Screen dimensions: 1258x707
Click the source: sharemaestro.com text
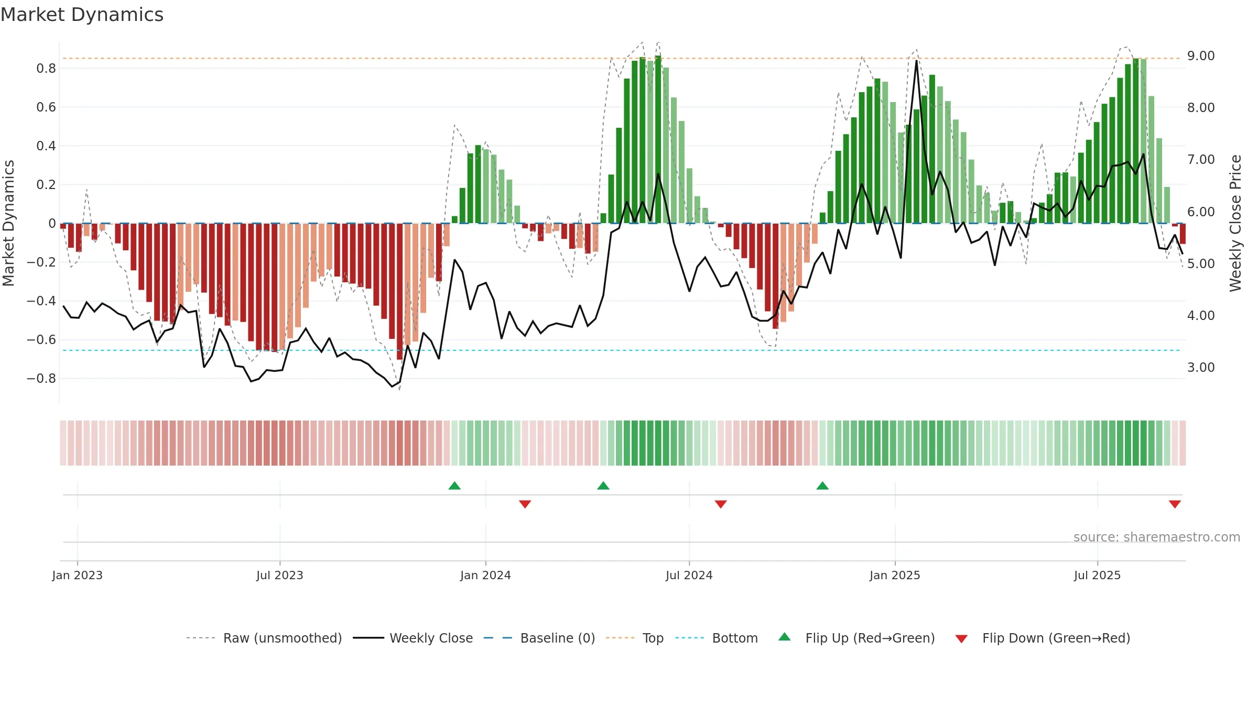tap(1156, 537)
